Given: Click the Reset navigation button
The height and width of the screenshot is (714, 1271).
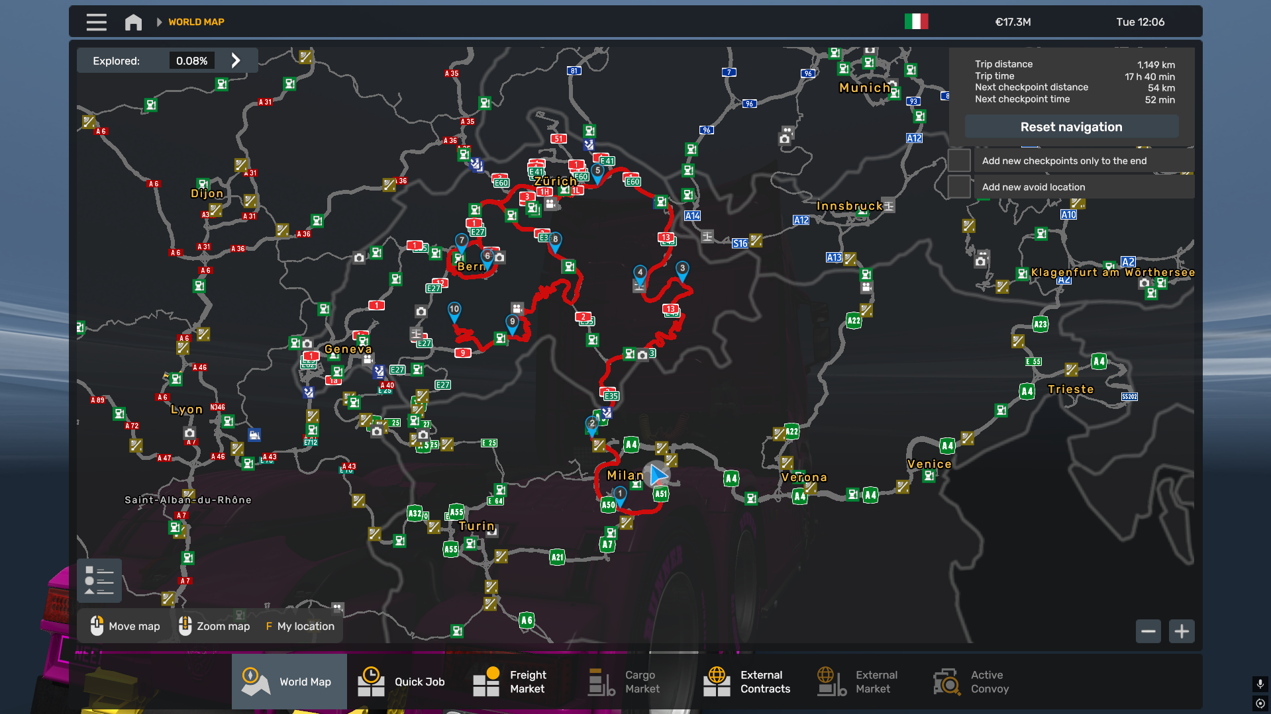Looking at the screenshot, I should pos(1071,127).
